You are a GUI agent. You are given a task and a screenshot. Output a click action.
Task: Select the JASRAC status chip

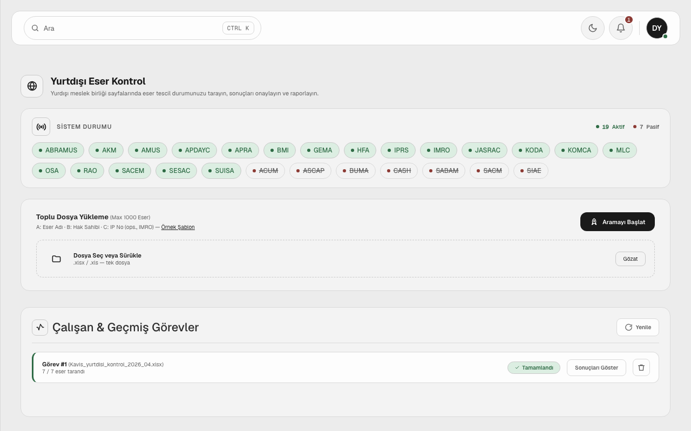(x=484, y=150)
